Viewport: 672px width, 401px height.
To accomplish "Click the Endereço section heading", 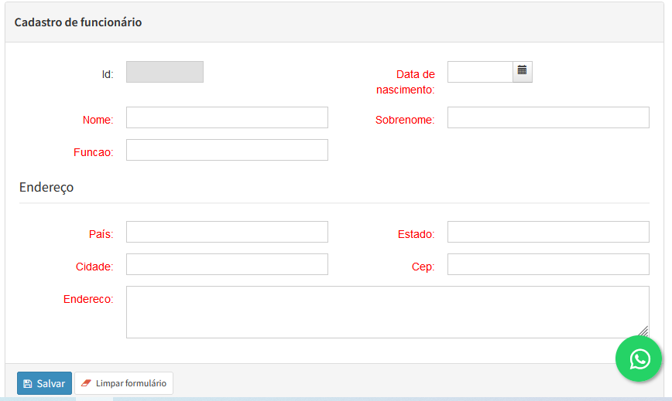I will (46, 187).
